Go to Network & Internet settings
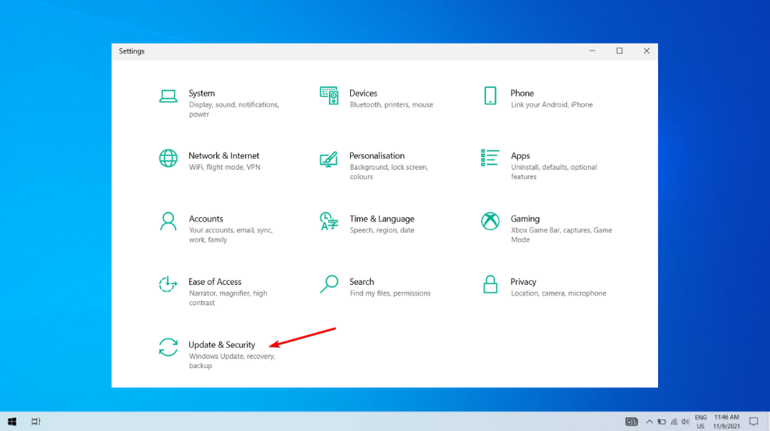 pyautogui.click(x=210, y=161)
